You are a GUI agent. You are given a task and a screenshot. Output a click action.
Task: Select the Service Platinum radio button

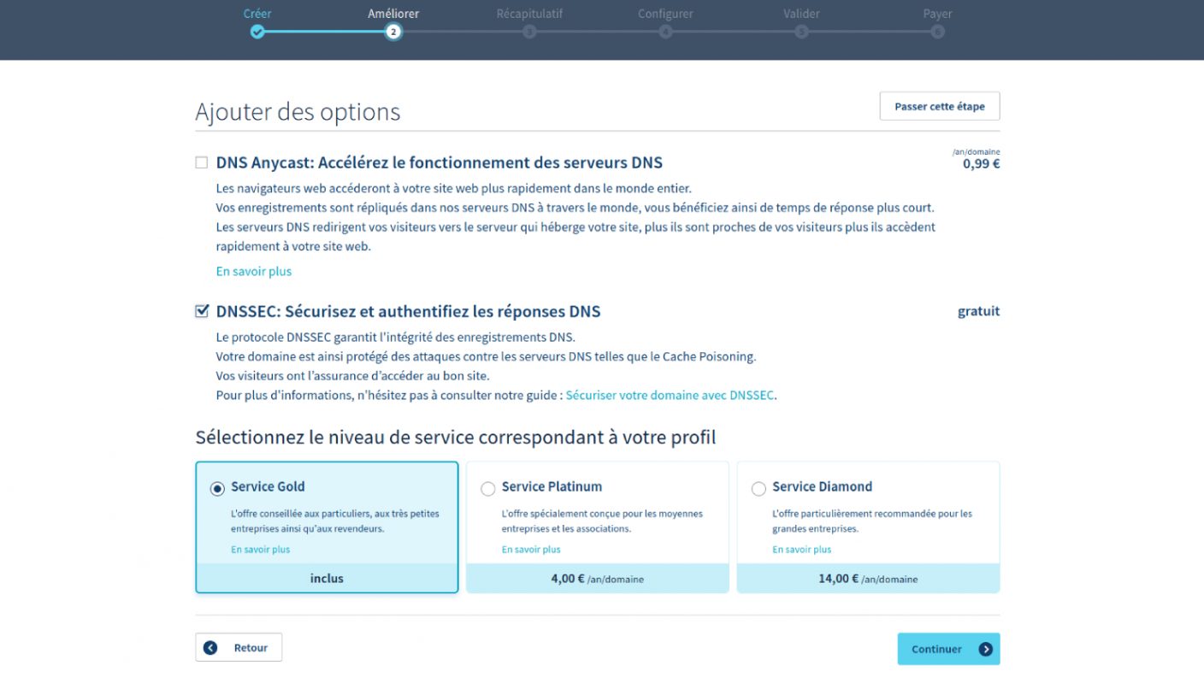tap(488, 489)
